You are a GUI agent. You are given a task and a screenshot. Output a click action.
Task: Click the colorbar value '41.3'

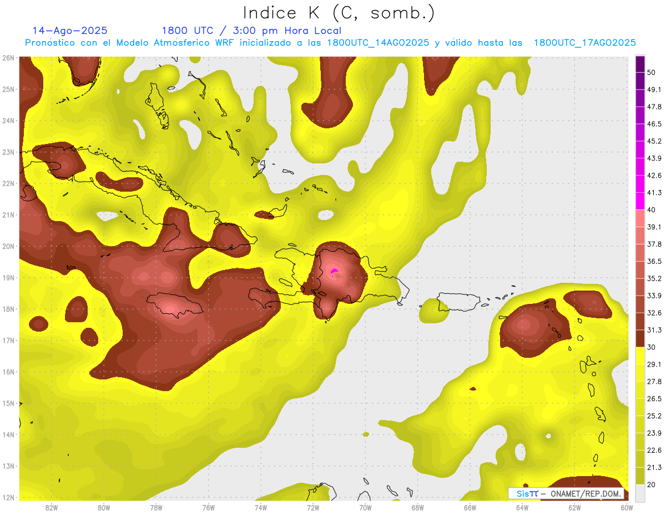[x=654, y=193]
